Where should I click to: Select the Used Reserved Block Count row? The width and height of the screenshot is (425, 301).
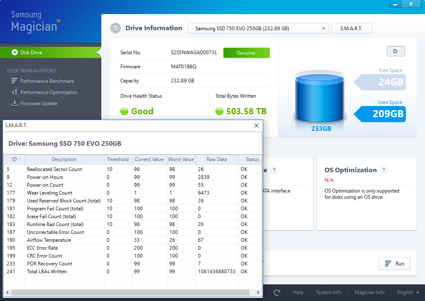pyautogui.click(x=133, y=201)
